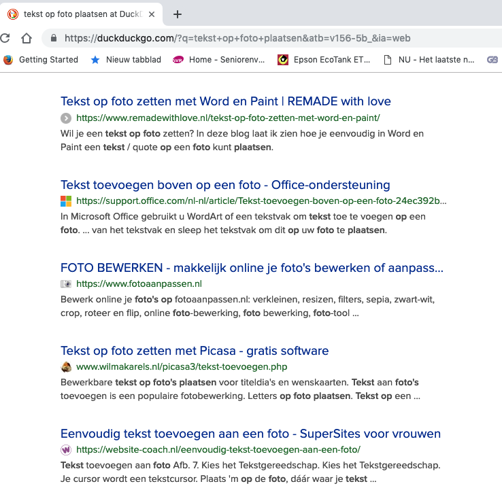The width and height of the screenshot is (502, 503).
Task: Open 'FOTO BEWERKEN - makkelijk online' result
Action: [252, 268]
